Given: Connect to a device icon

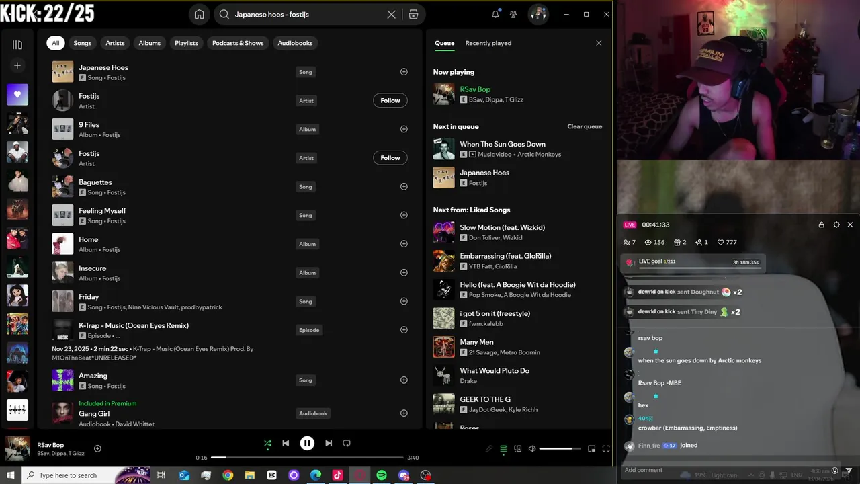Looking at the screenshot, I should (518, 448).
